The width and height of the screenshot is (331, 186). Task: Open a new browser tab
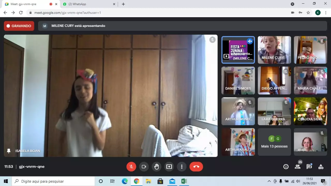coord(123,4)
